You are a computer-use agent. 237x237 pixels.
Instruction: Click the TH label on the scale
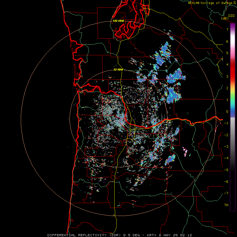coord(226,205)
